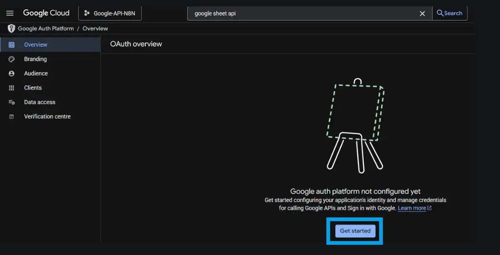This screenshot has height=255, width=500.
Task: Click the Google Cloud logo
Action: coord(46,13)
